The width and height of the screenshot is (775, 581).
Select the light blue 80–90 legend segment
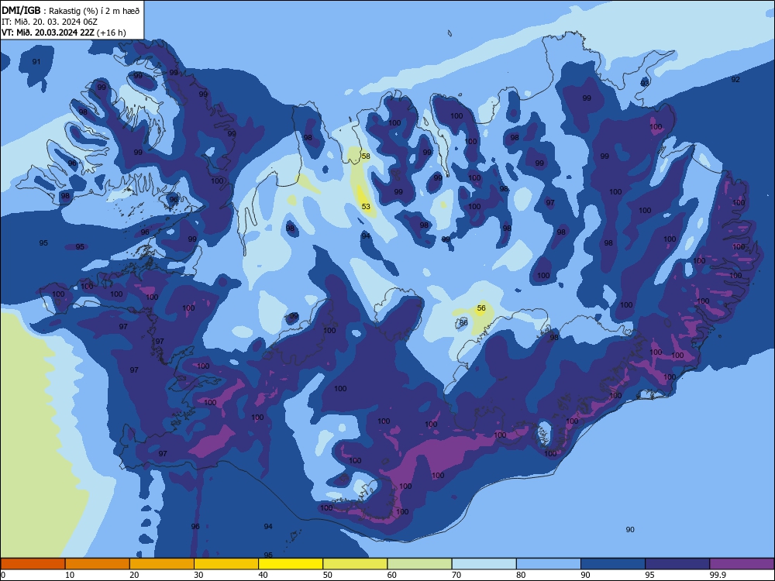point(549,564)
